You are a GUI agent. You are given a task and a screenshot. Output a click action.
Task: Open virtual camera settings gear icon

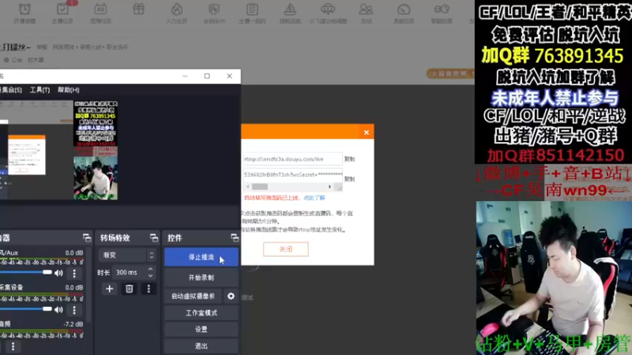(231, 297)
